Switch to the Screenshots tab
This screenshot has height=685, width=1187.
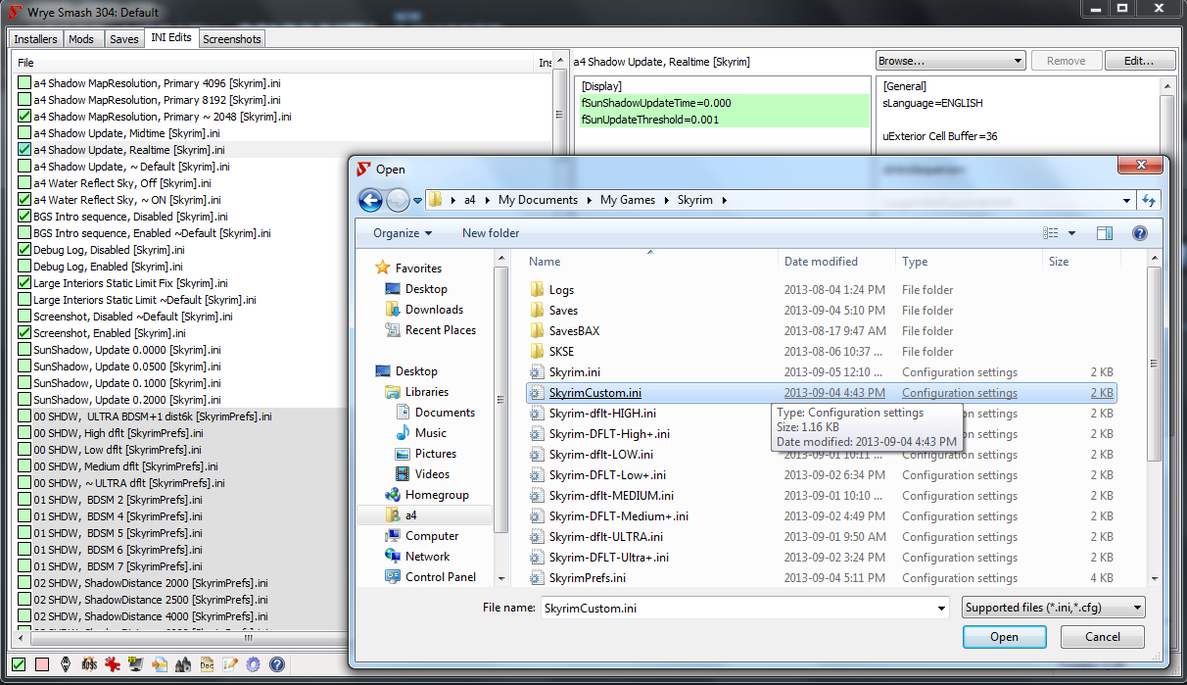click(232, 39)
